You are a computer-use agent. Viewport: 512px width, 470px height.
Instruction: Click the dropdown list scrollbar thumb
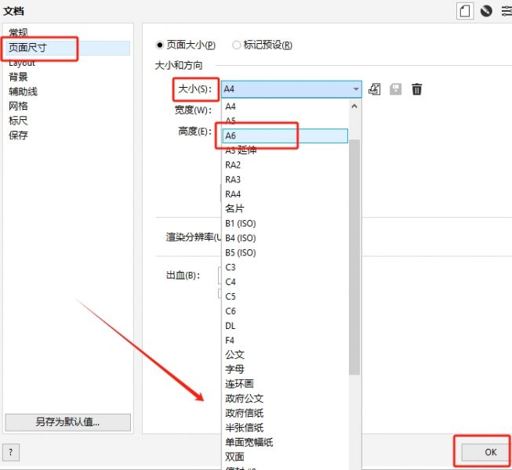point(354,258)
